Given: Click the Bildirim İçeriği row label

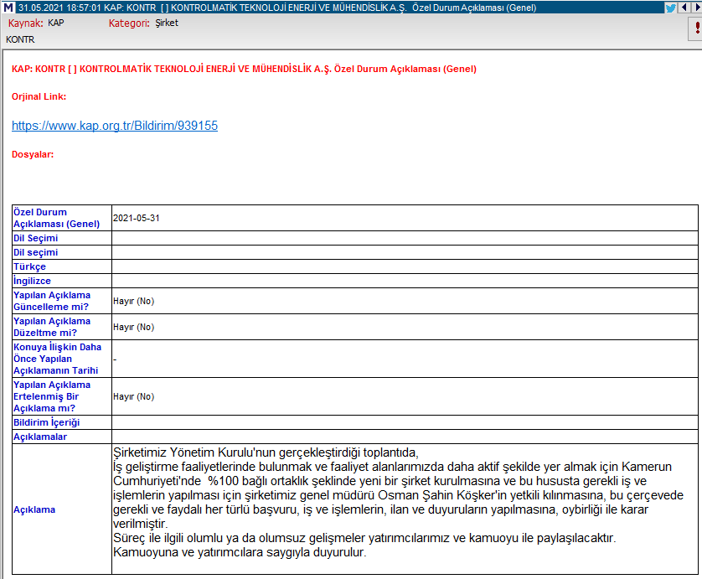Looking at the screenshot, I should tap(47, 422).
